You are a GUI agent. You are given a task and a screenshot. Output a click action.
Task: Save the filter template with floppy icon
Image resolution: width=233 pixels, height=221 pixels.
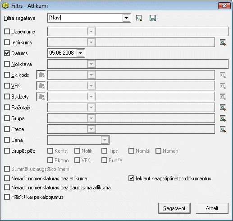tap(153, 18)
